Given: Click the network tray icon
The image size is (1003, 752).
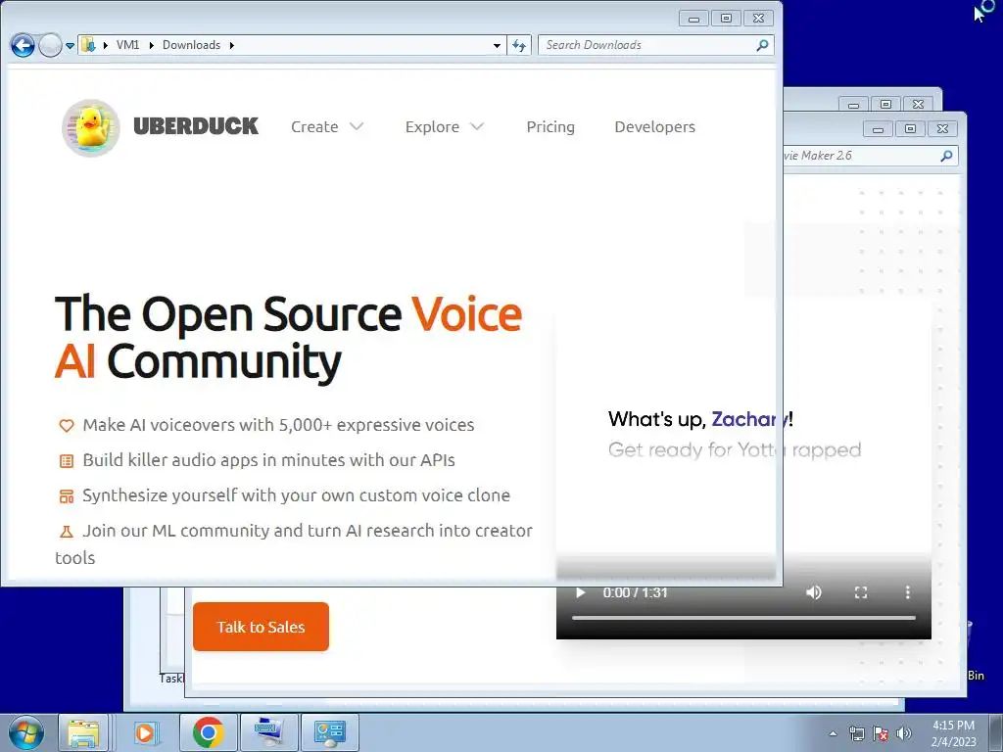Looking at the screenshot, I should [856, 733].
